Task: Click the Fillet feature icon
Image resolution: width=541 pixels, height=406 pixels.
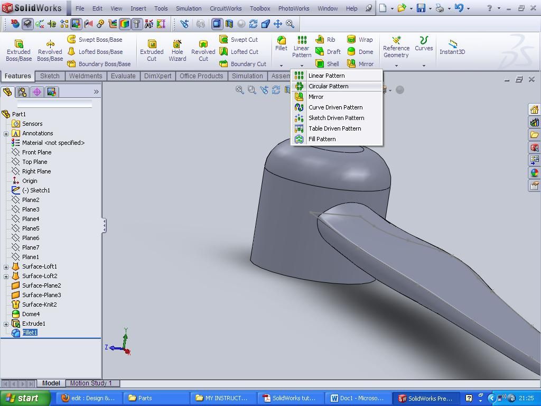Action: click(x=281, y=43)
